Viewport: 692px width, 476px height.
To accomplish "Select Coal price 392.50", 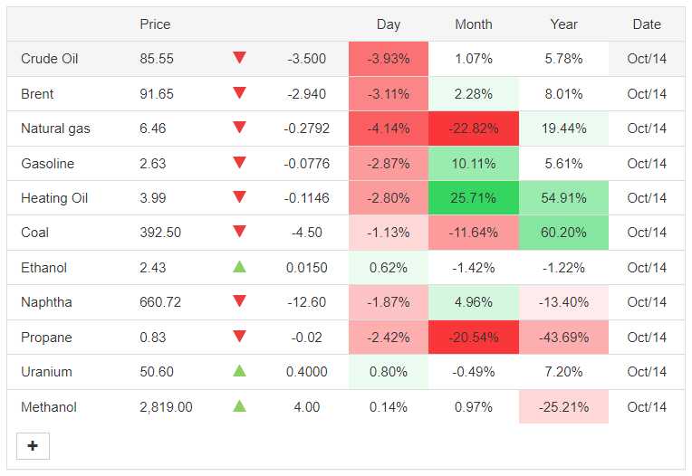I will [x=160, y=233].
